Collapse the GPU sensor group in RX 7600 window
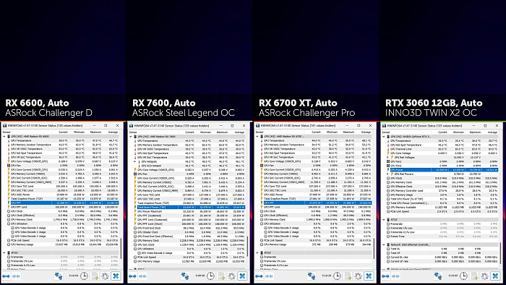506x285 pixels. click(131, 137)
